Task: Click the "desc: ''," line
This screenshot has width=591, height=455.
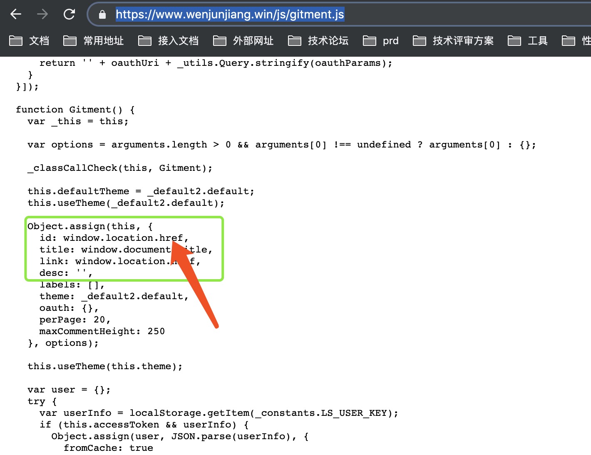Action: coord(66,273)
